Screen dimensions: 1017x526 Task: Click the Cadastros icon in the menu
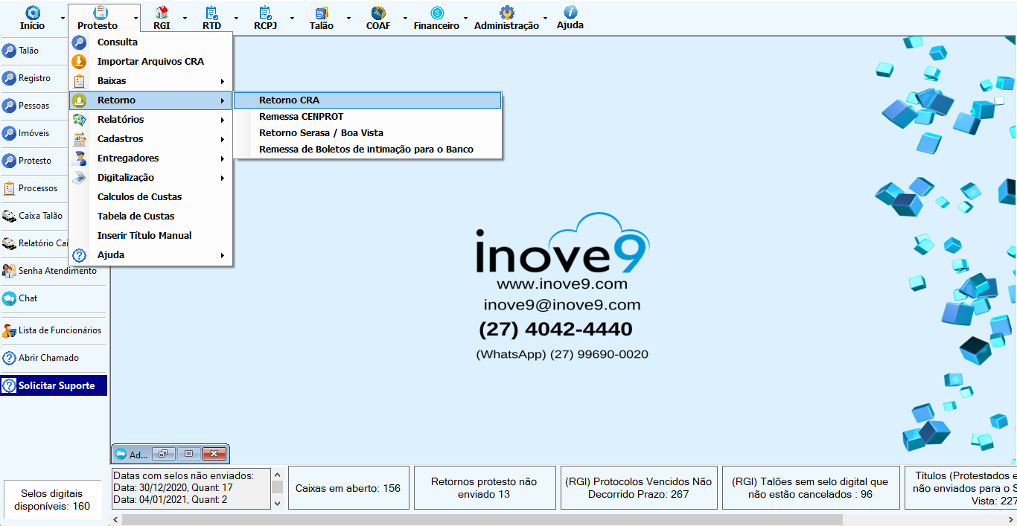point(80,139)
